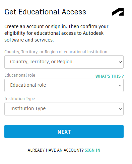Click the small Educational role label above field
The height and width of the screenshot is (164, 132).
coord(20,75)
